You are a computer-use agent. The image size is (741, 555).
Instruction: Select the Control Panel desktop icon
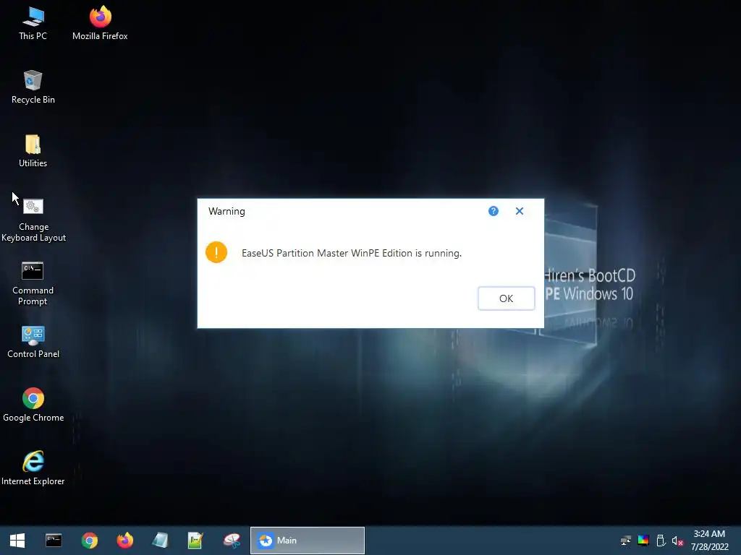33,342
